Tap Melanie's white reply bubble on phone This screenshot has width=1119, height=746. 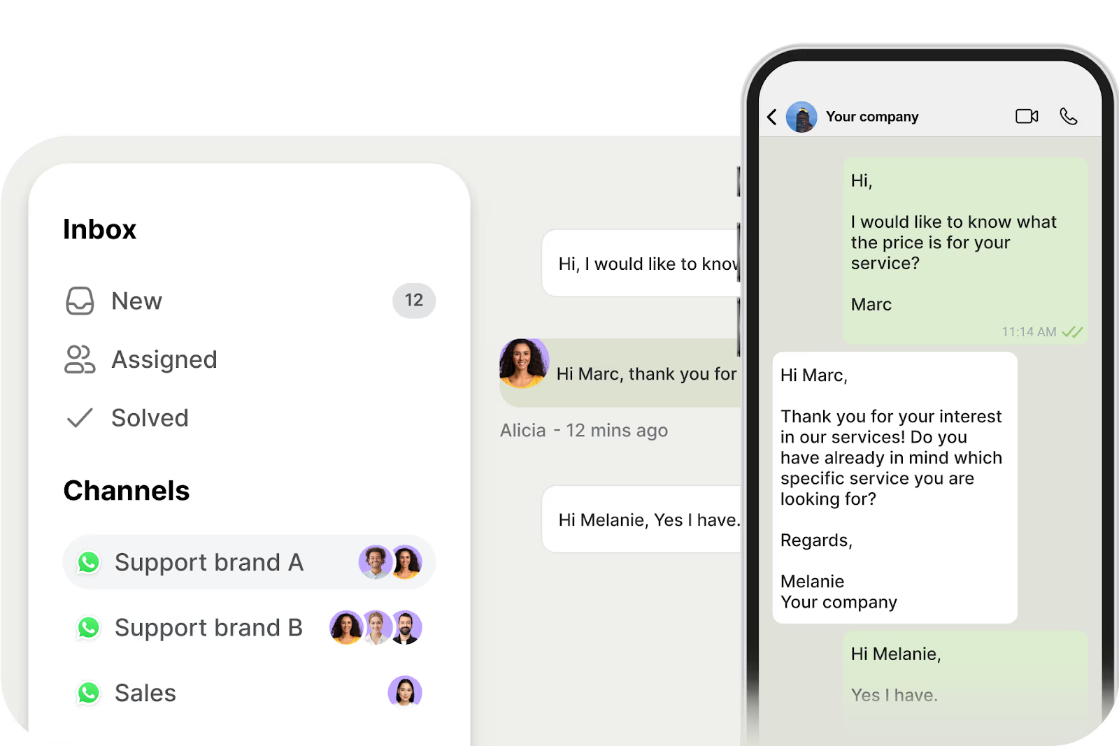click(x=895, y=488)
